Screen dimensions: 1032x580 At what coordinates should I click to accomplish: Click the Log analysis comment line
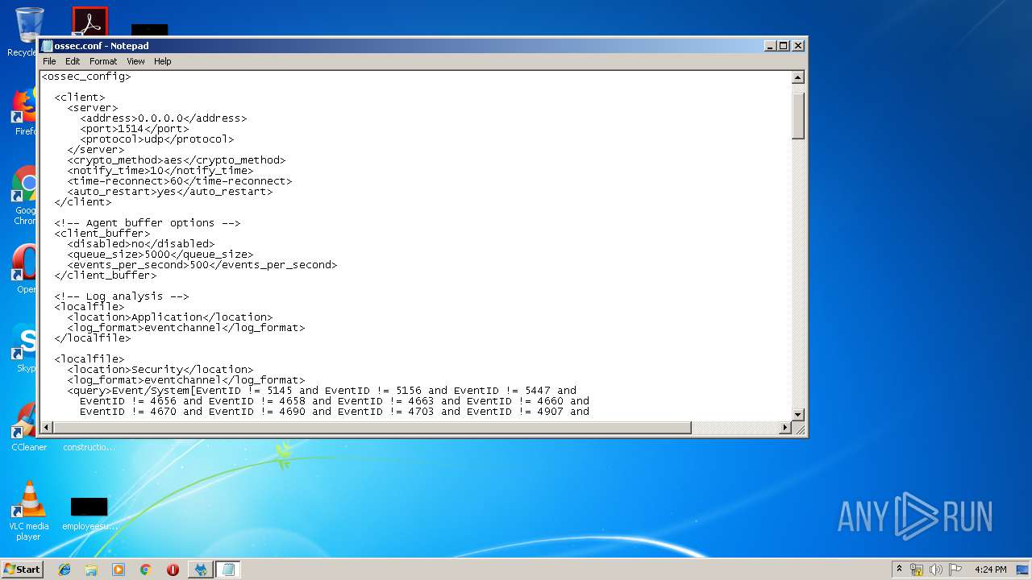(122, 296)
